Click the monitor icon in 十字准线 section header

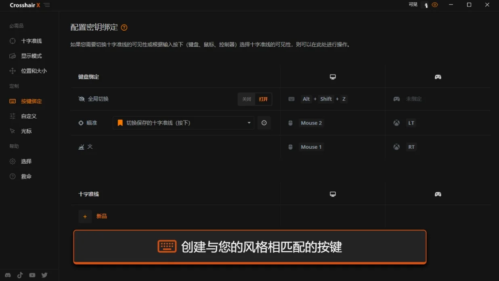pyautogui.click(x=333, y=194)
